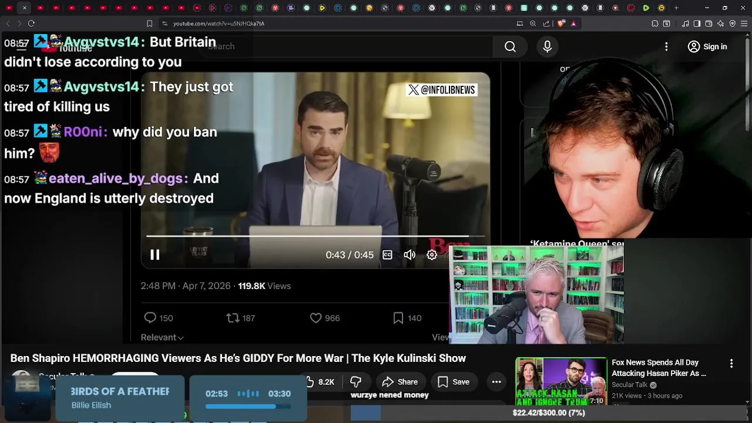This screenshot has width=752, height=423.
Task: Click the Billie Eilish song progress bar
Action: (x=248, y=407)
